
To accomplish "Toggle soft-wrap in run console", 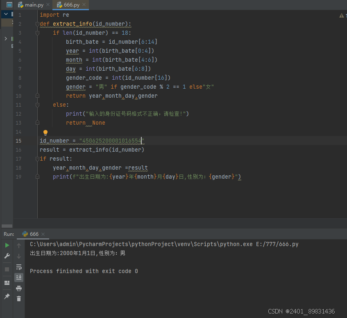I will [x=19, y=267].
